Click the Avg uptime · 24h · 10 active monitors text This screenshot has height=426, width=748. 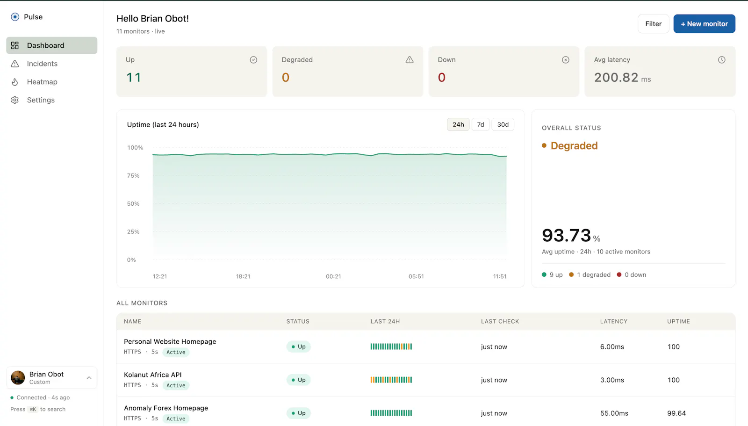pyautogui.click(x=596, y=252)
